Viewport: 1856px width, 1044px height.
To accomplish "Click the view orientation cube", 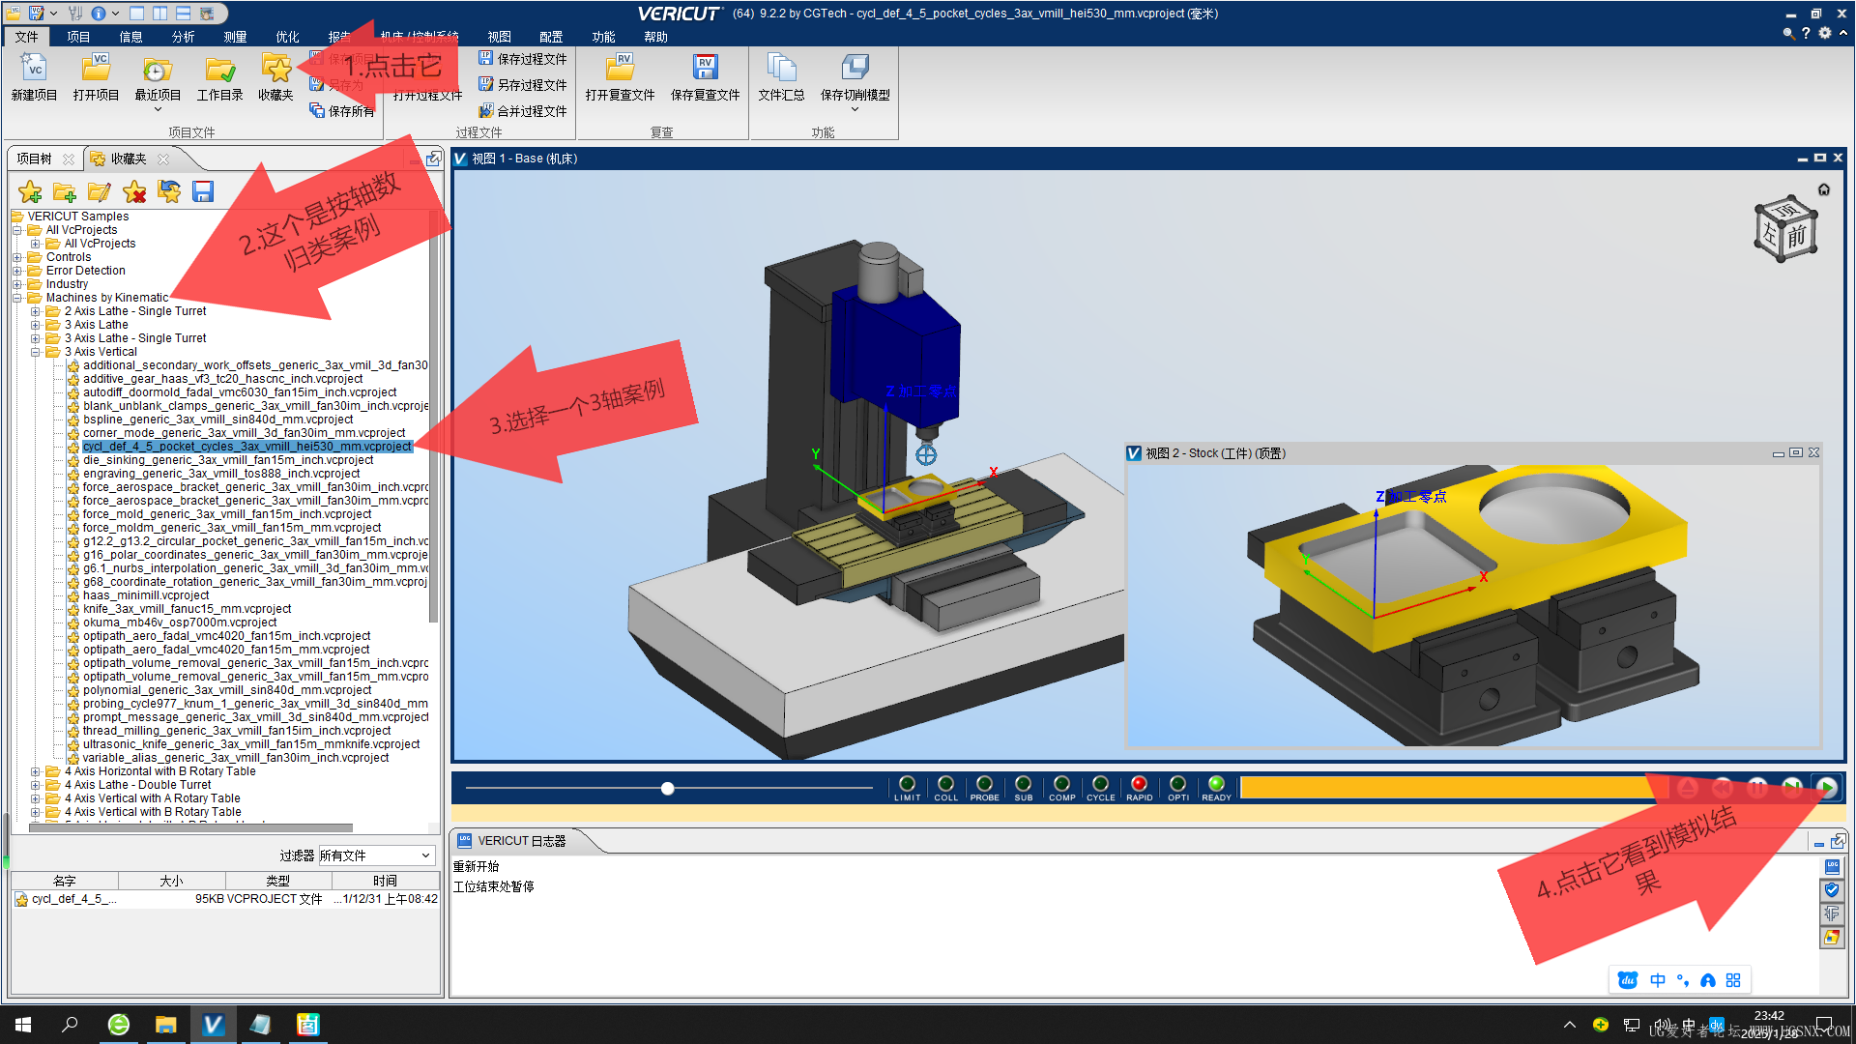I will [1785, 230].
